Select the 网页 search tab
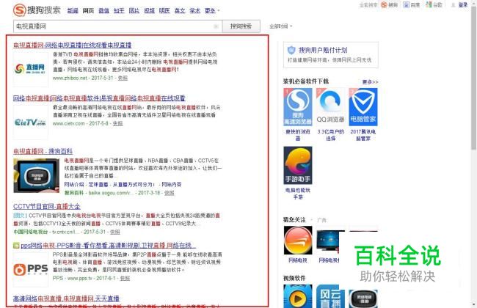Image resolution: width=477 pixels, height=308 pixels. pos(88,11)
